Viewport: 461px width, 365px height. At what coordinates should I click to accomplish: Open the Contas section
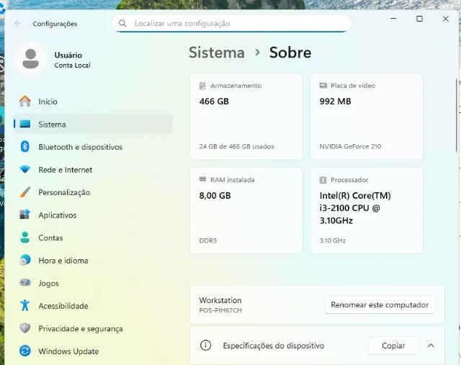coord(93,238)
